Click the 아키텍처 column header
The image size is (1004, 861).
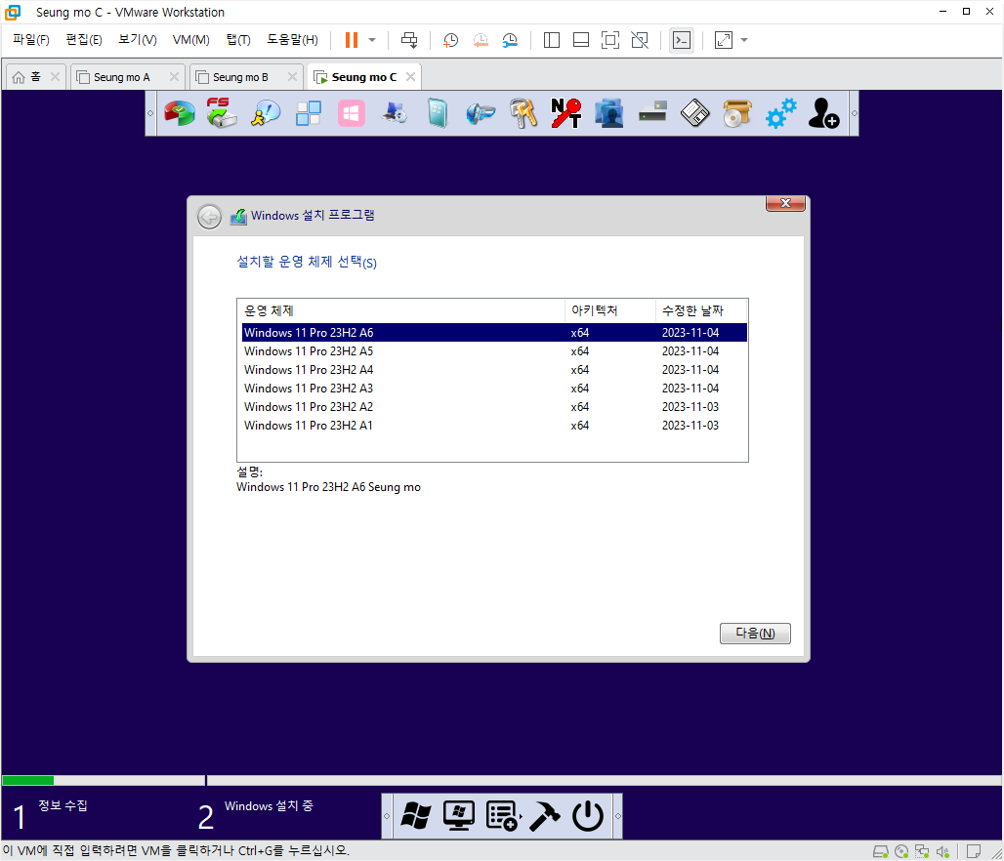tap(610, 310)
